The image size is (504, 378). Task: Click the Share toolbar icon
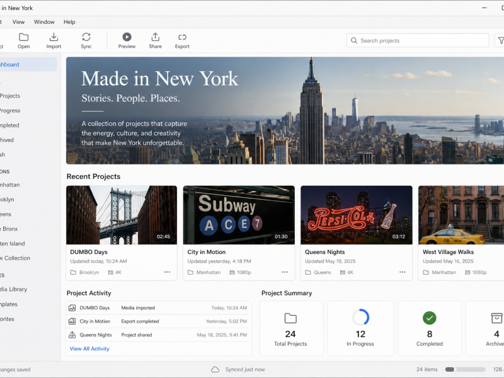coord(155,37)
